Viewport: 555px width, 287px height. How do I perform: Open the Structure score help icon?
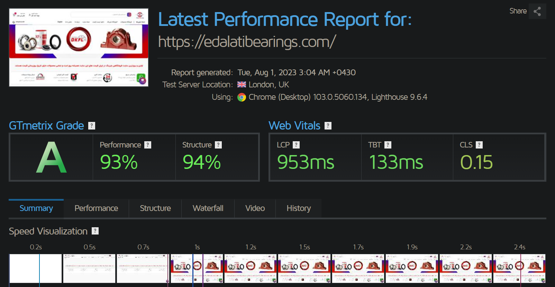click(x=218, y=145)
